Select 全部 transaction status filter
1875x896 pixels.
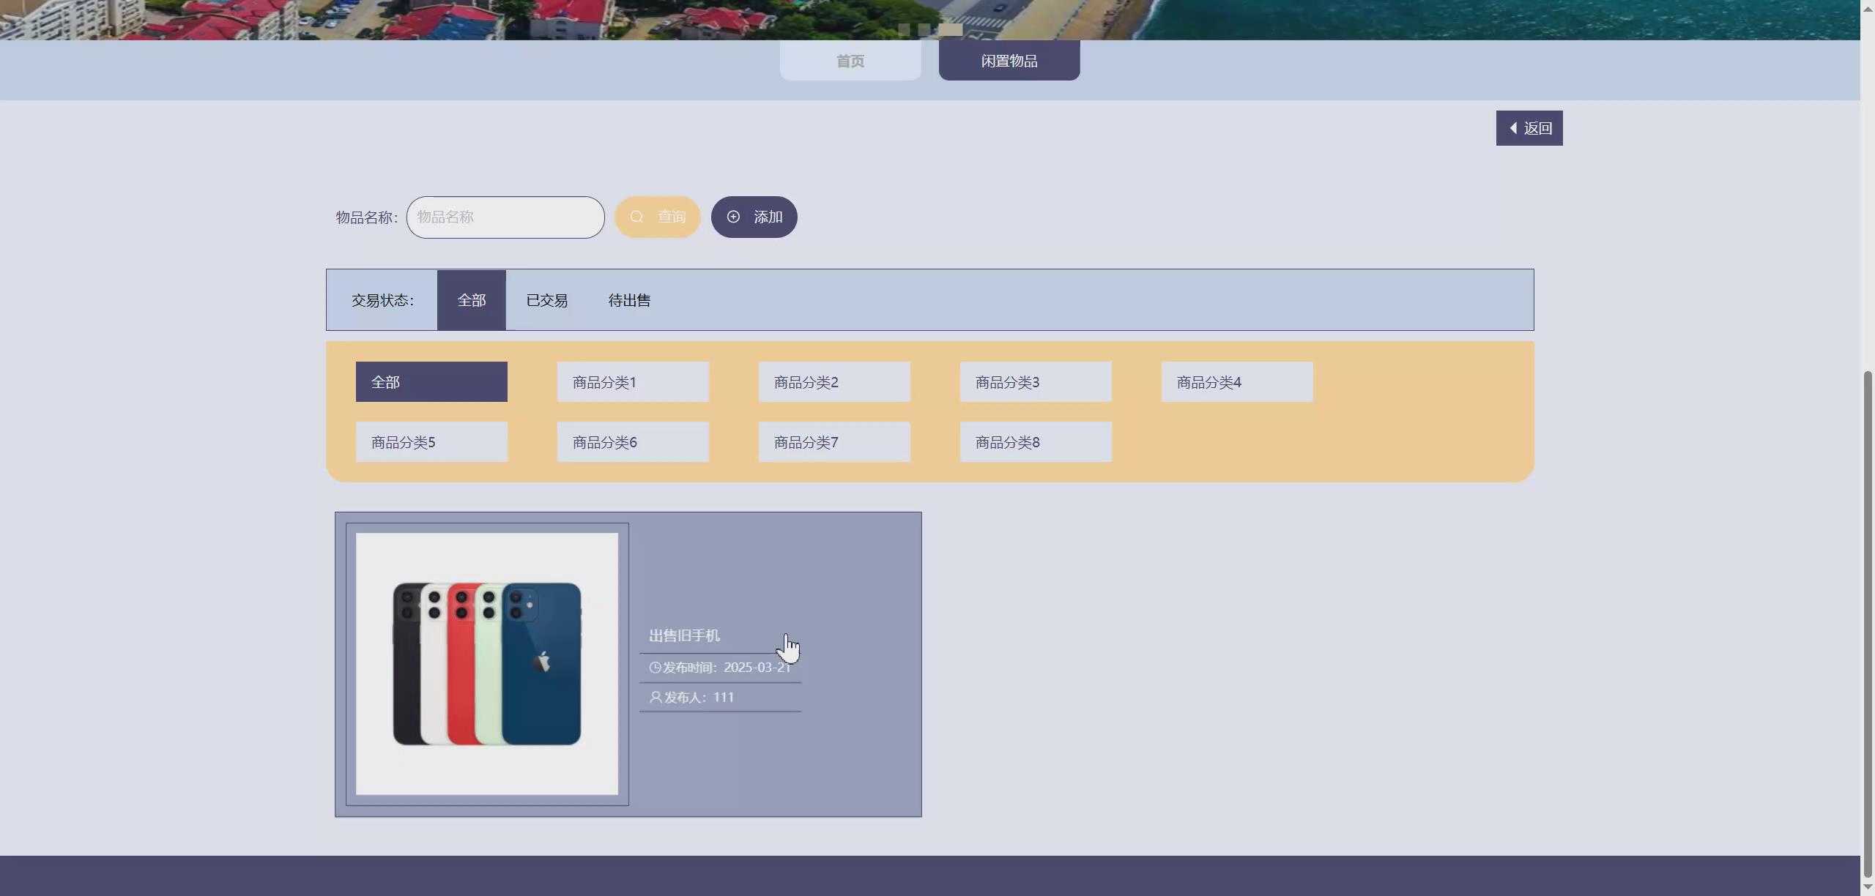[x=471, y=300]
